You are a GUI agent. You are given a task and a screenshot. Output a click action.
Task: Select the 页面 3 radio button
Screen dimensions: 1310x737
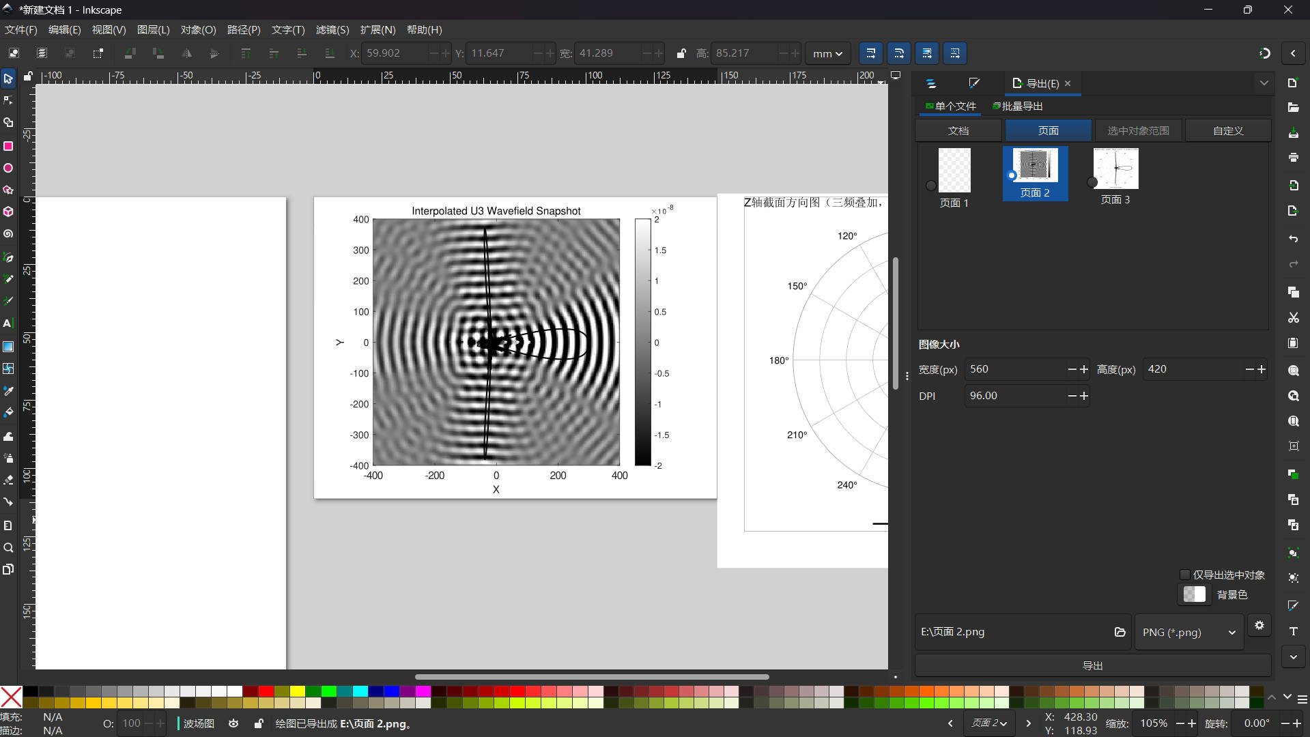click(1092, 182)
